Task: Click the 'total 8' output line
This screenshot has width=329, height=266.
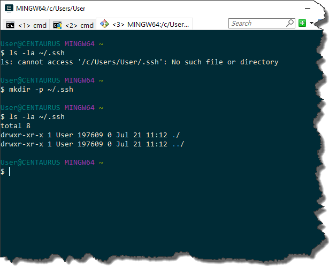Action: 16,126
